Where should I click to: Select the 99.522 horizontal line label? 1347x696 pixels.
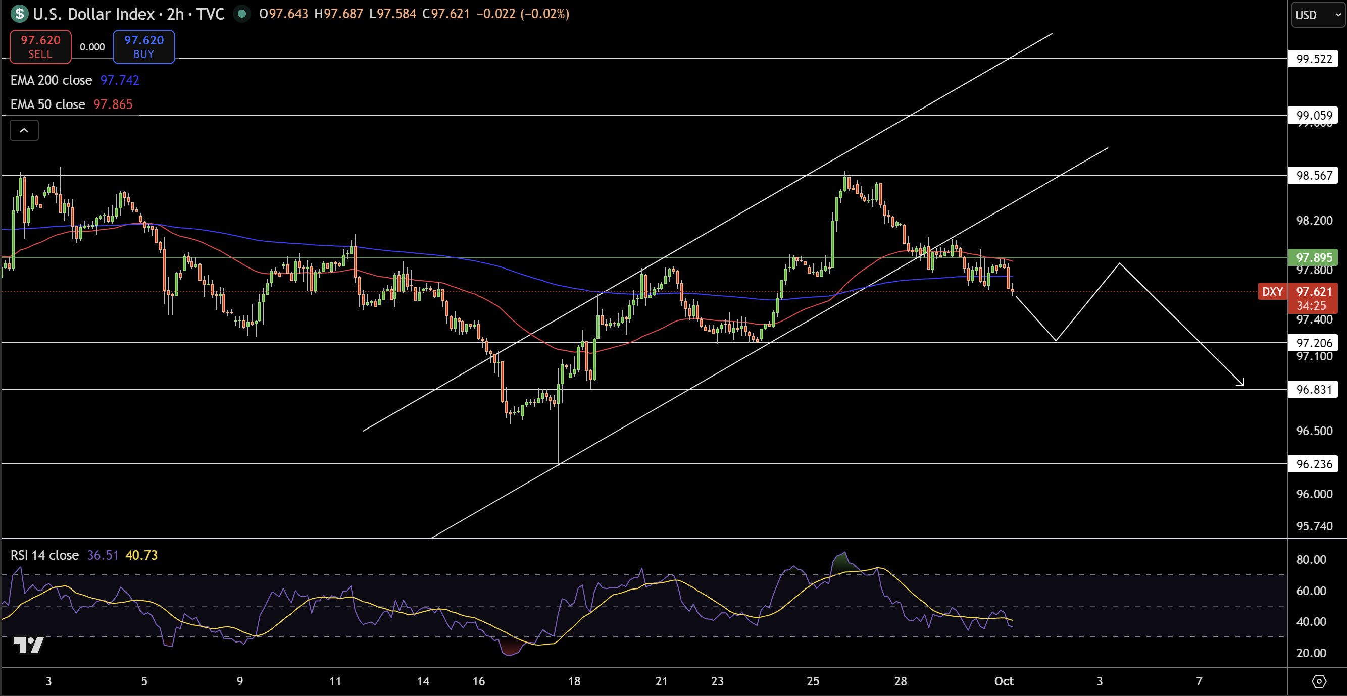point(1314,59)
